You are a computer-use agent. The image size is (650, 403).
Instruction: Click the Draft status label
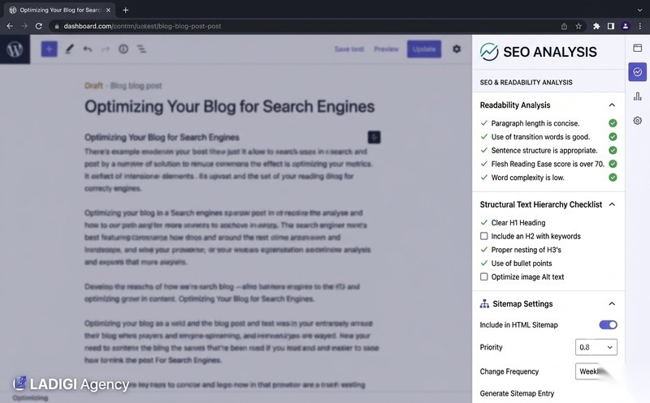click(93, 86)
